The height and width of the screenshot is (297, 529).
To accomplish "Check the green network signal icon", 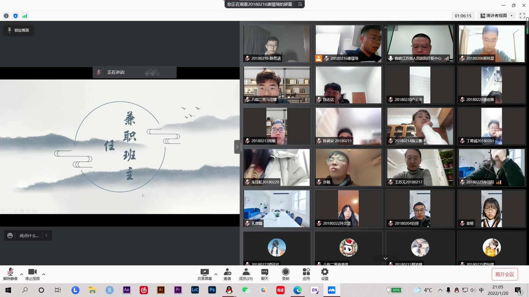I will [x=25, y=16].
